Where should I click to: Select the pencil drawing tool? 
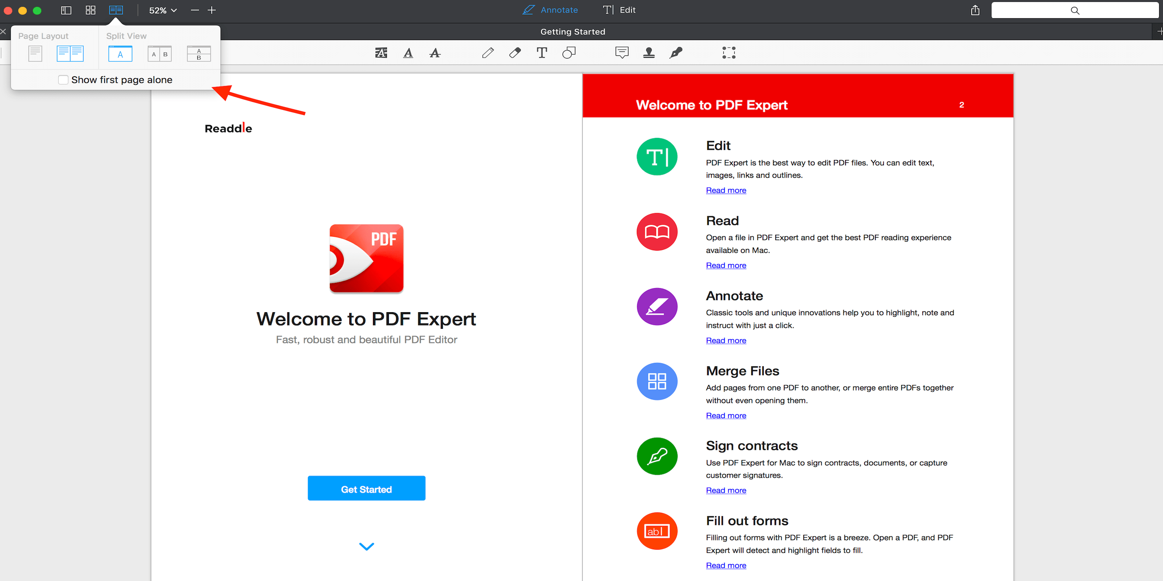(x=488, y=53)
